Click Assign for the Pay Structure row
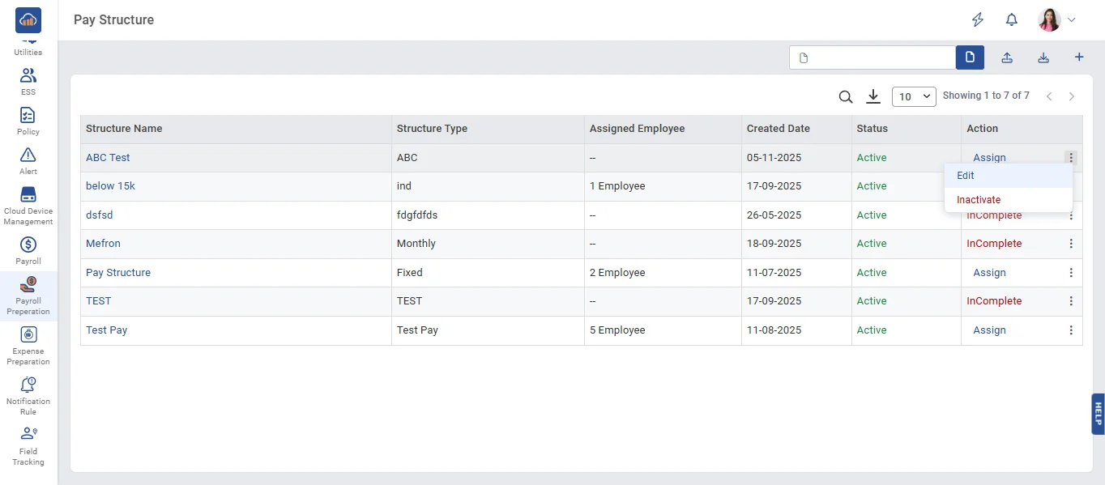The width and height of the screenshot is (1105, 485). point(989,273)
